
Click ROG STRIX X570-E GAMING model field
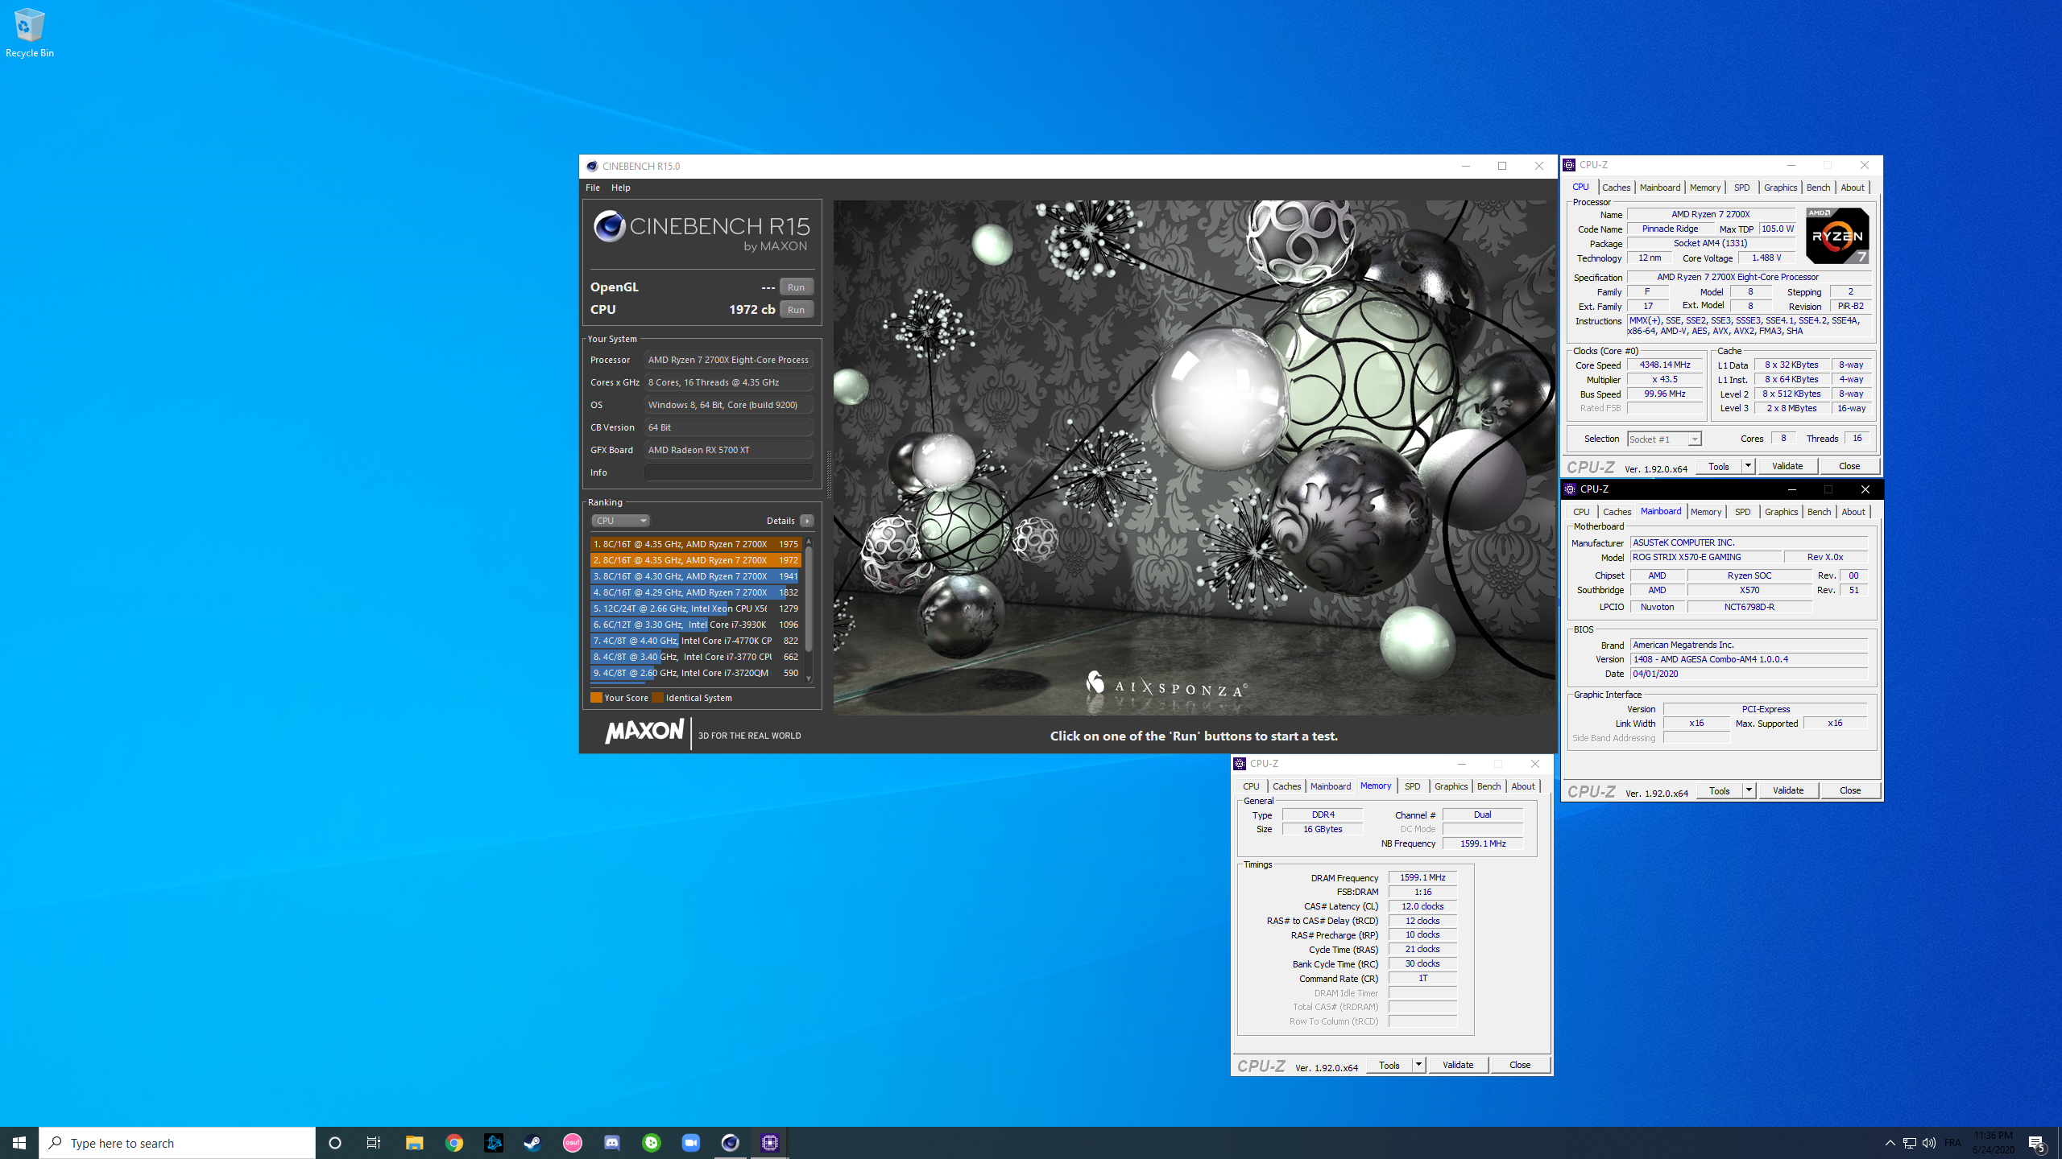[1706, 557]
